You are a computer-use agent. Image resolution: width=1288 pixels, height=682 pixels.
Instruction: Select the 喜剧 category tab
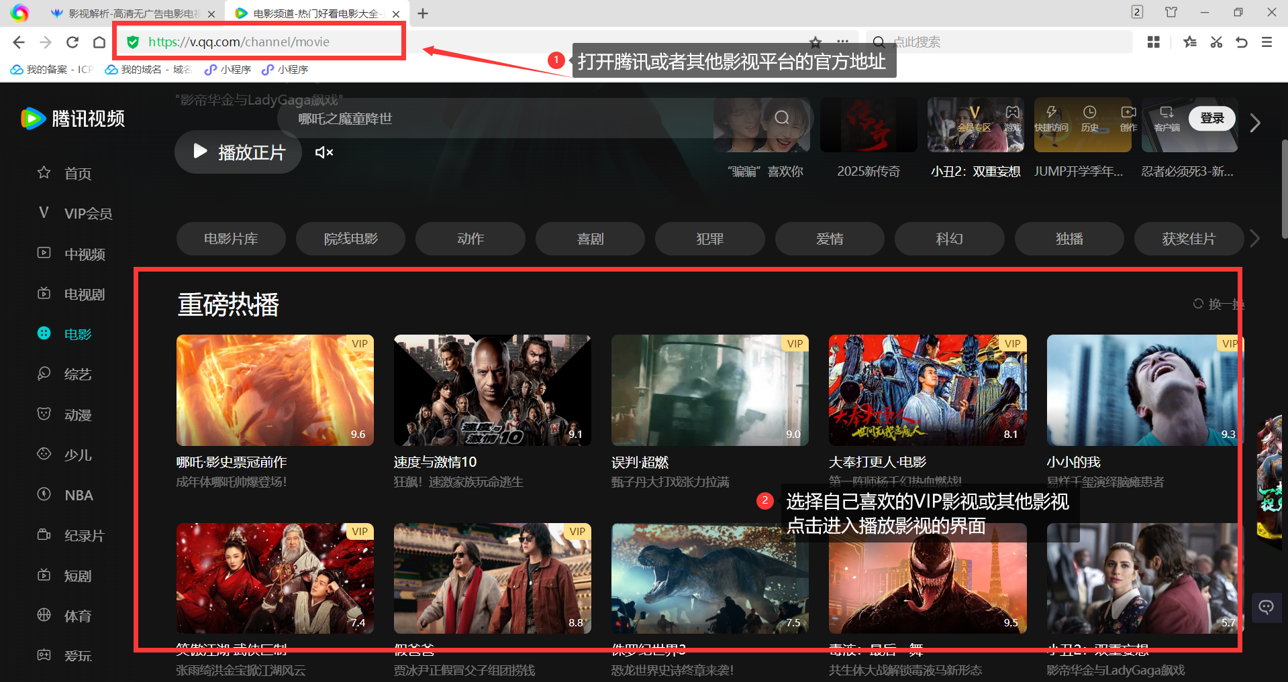(x=590, y=238)
